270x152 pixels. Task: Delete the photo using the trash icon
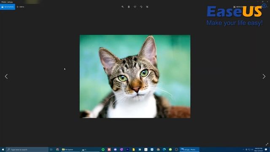[129, 7]
